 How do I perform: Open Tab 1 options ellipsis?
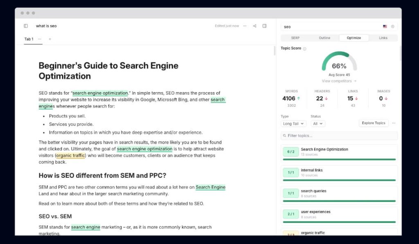click(40, 39)
